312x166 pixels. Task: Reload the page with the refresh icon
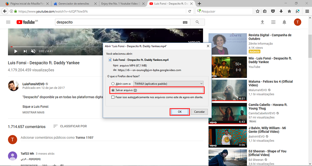click(190, 11)
